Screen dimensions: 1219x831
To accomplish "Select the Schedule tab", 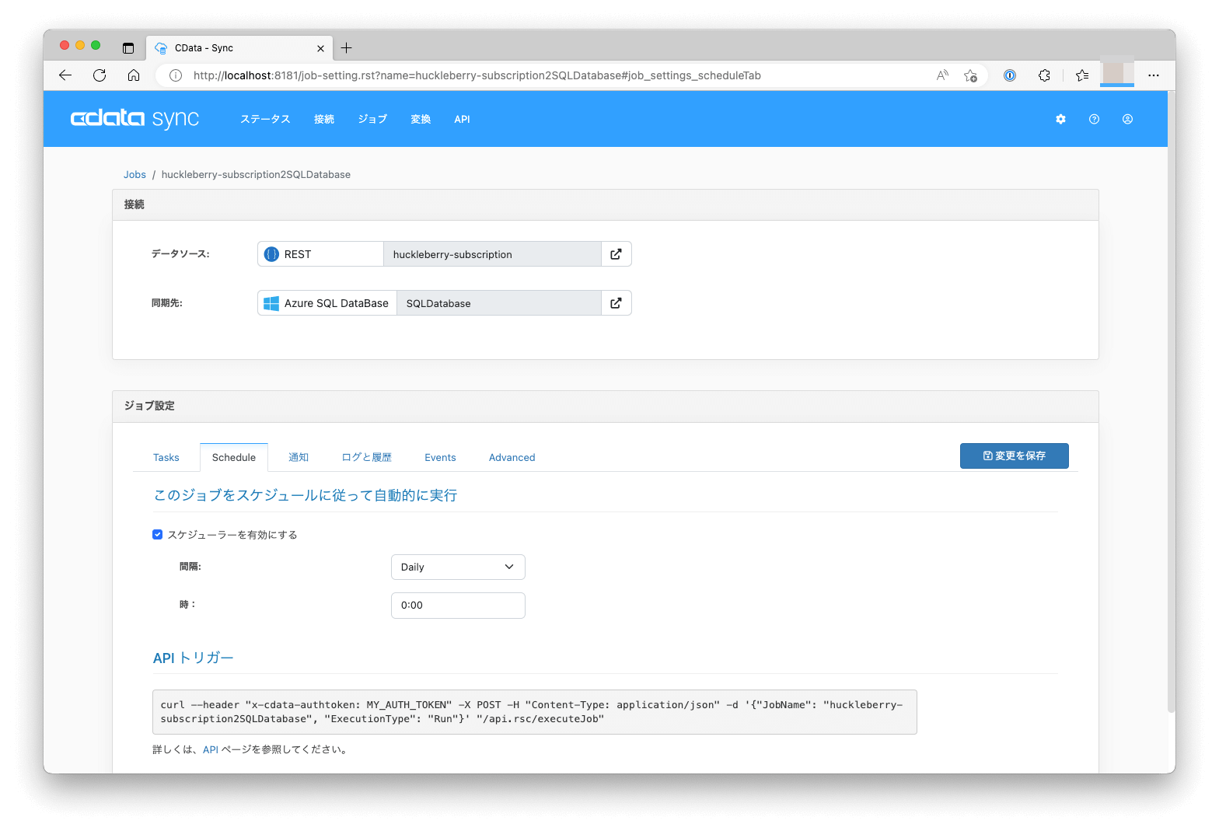I will click(234, 458).
